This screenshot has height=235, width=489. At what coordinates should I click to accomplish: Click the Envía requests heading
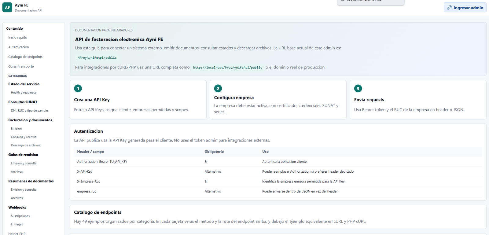coord(369,100)
